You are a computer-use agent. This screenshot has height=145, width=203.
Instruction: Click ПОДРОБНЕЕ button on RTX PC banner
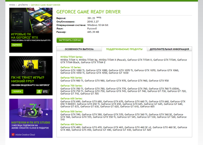pyautogui.click(x=17, y=45)
